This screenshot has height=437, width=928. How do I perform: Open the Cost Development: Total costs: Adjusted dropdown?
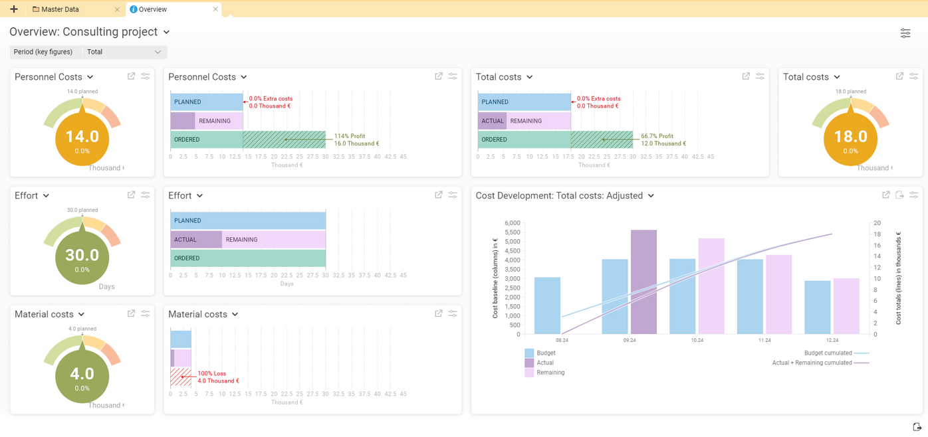[x=651, y=195]
